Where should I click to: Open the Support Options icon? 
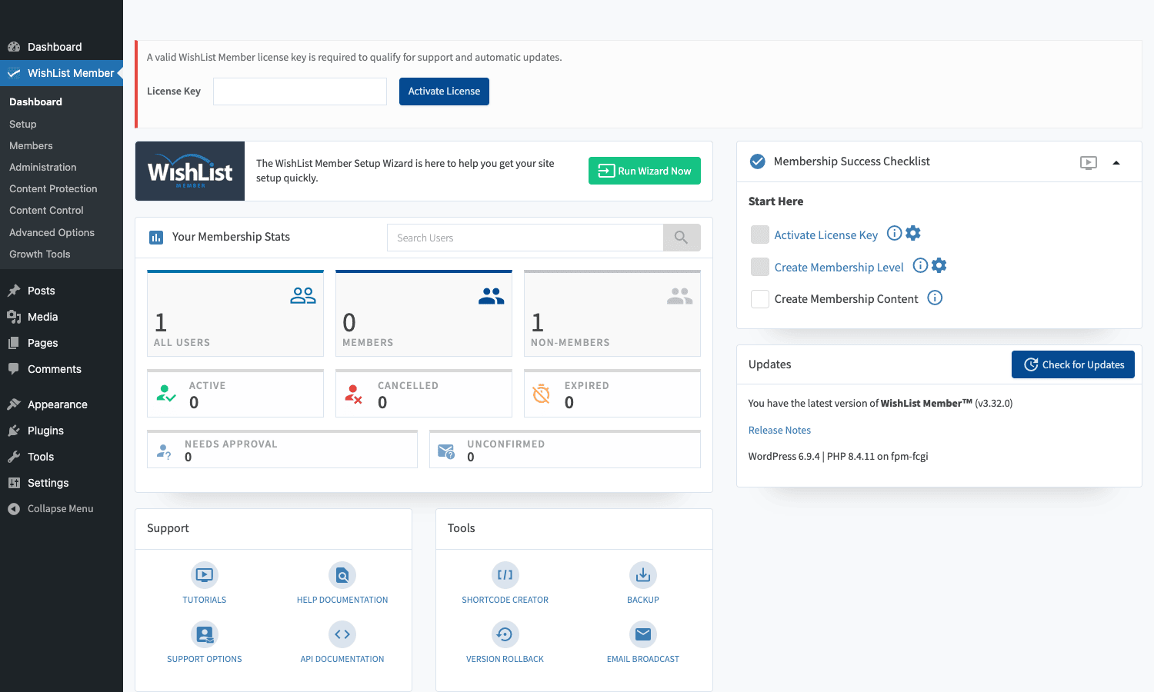point(205,634)
